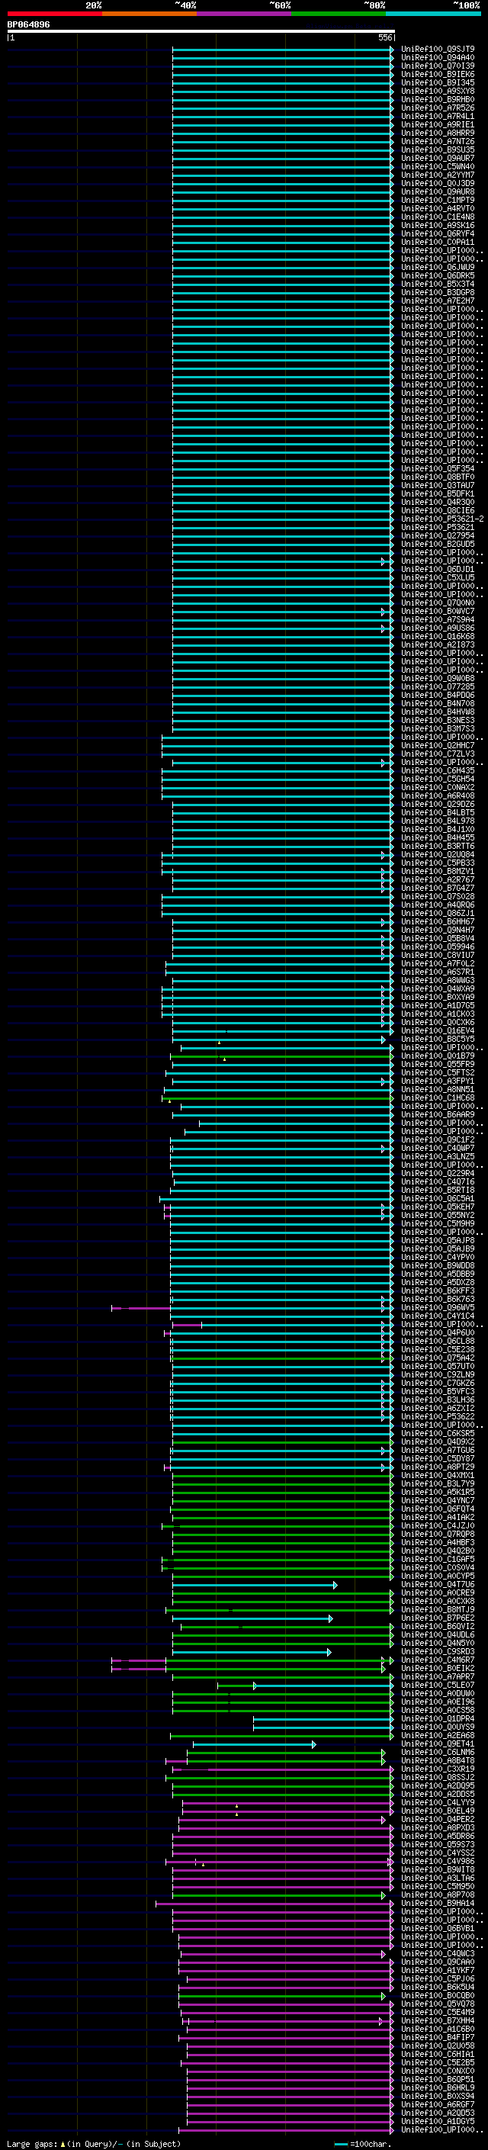Select hit label UniRef100_C9ZLN9
The image size is (488, 2150).
point(438,1374)
